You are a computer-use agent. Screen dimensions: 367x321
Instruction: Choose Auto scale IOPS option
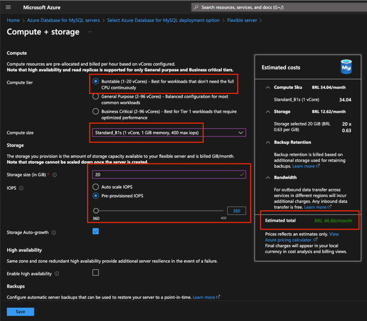(x=96, y=187)
